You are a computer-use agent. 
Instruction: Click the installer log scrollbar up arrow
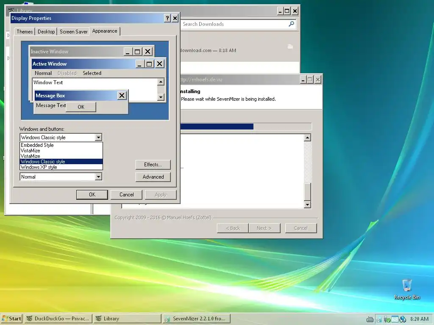307,138
